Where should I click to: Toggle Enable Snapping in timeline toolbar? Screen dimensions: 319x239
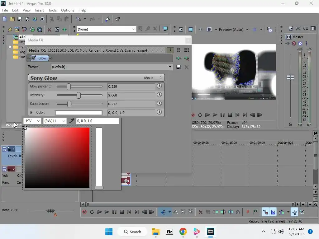(x=265, y=212)
